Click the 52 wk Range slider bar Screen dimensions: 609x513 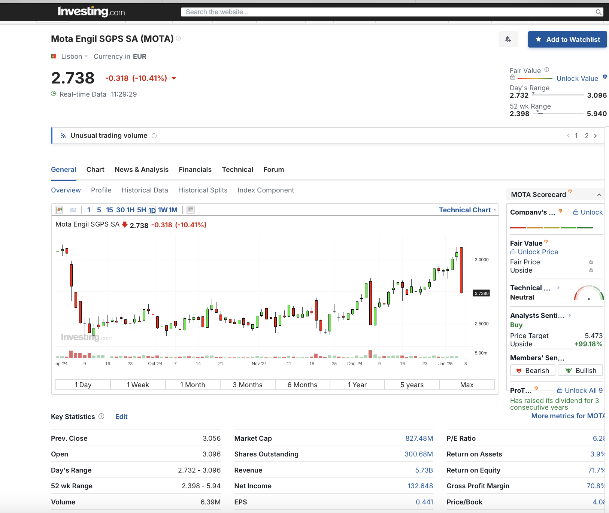(x=558, y=113)
